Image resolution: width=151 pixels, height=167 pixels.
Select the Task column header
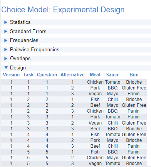[29, 75]
